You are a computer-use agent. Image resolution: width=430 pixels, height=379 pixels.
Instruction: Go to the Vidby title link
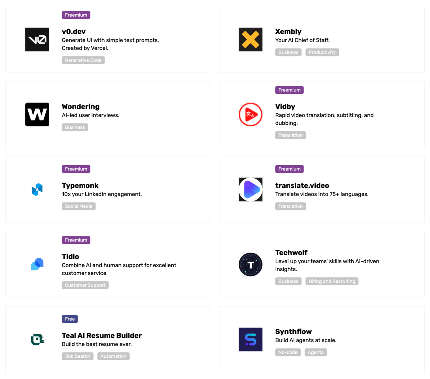285,107
